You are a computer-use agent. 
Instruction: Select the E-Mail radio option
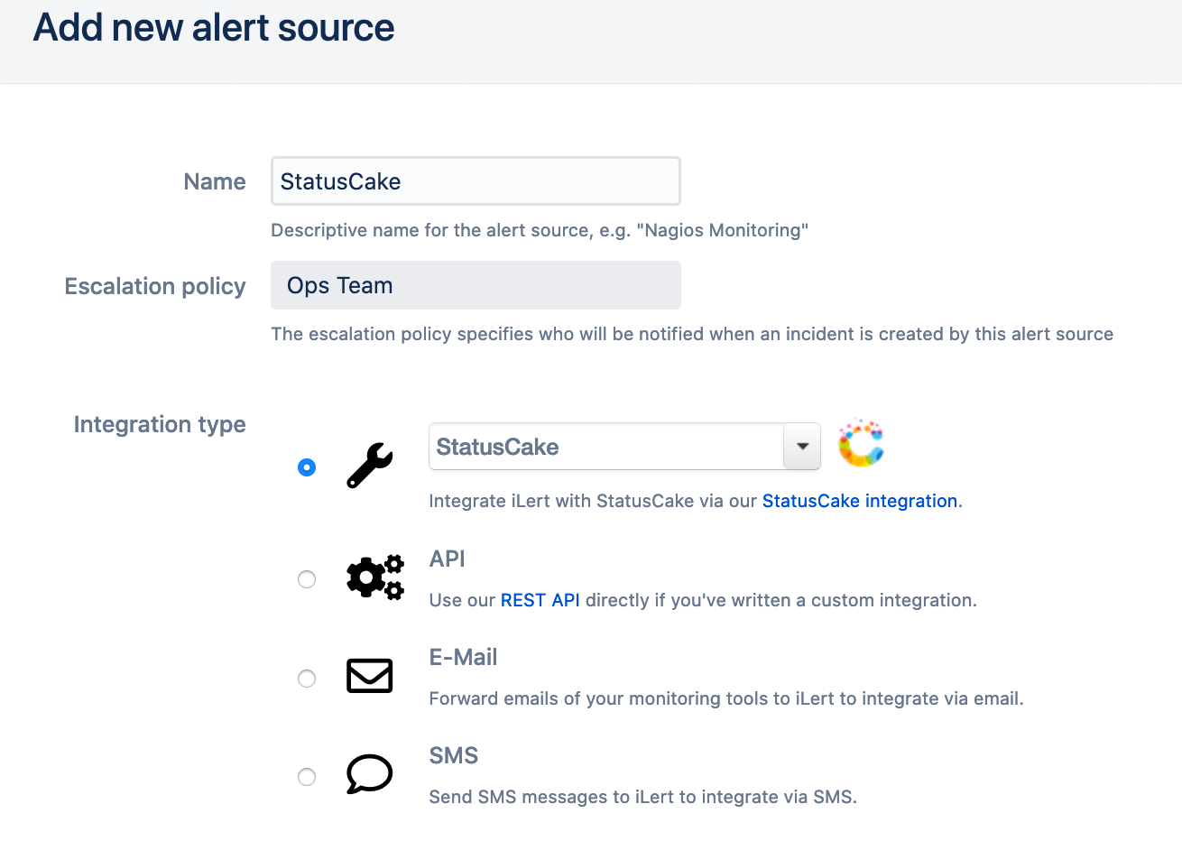[307, 679]
